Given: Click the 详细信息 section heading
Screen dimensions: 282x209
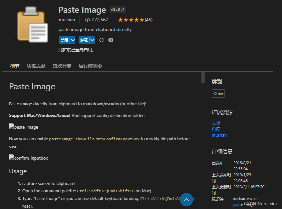Looking at the screenshot, I should 222,152.
